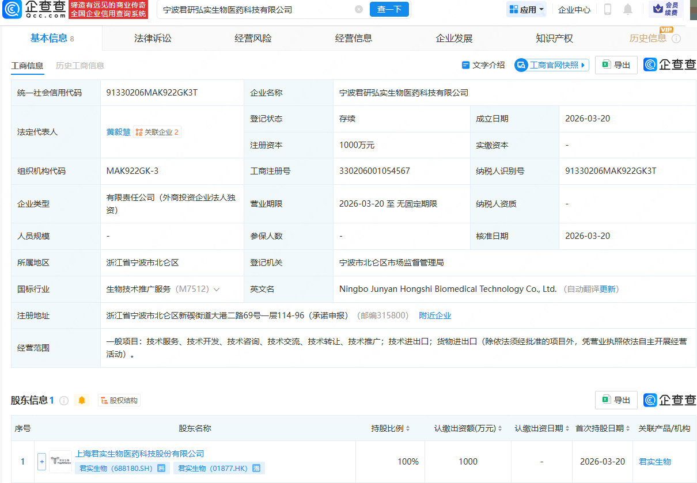This screenshot has width=697, height=483.
Task: Toggle sorting on 首次持股日期 column
Action: 627,429
